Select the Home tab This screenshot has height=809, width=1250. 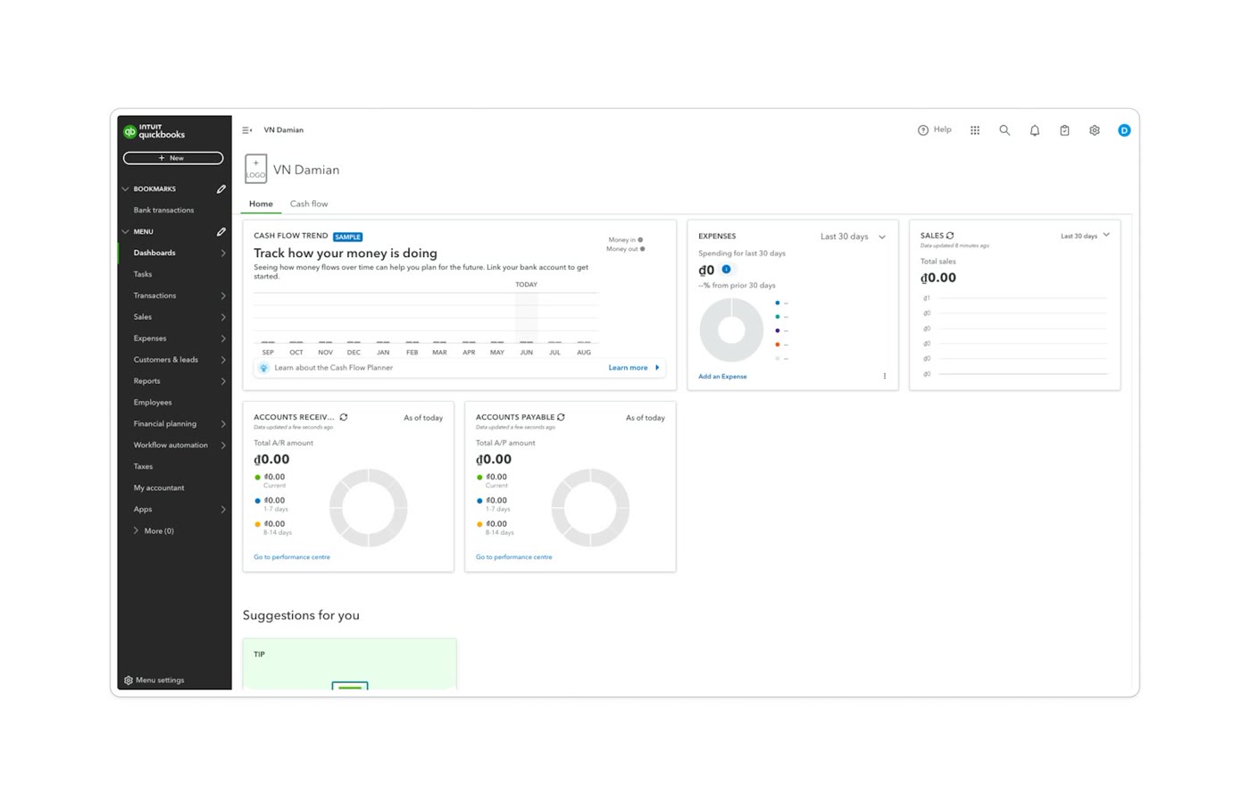click(261, 204)
